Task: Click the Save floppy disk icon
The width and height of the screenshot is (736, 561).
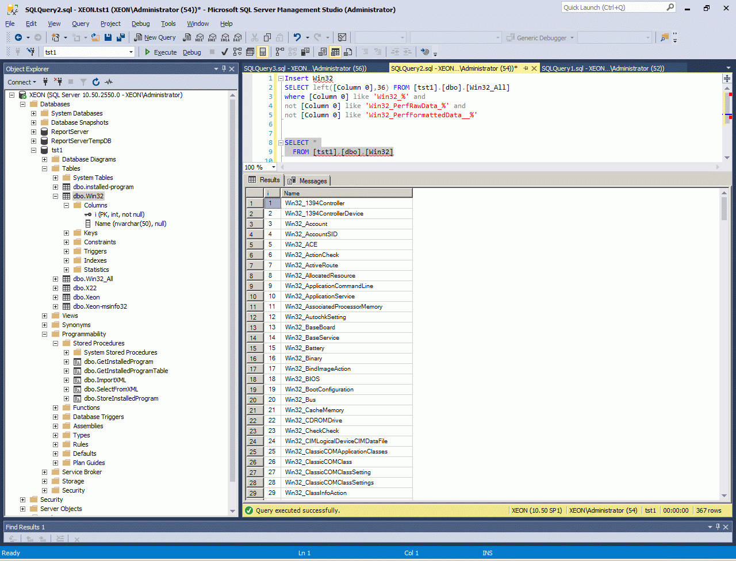Action: coord(108,37)
